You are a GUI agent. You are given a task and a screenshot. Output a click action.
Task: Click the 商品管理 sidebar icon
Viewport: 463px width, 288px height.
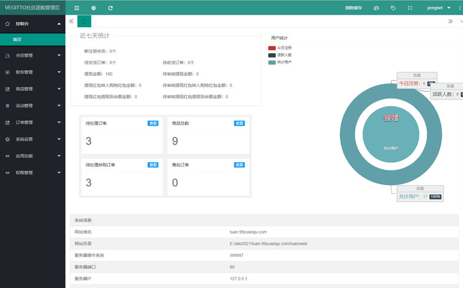point(8,89)
